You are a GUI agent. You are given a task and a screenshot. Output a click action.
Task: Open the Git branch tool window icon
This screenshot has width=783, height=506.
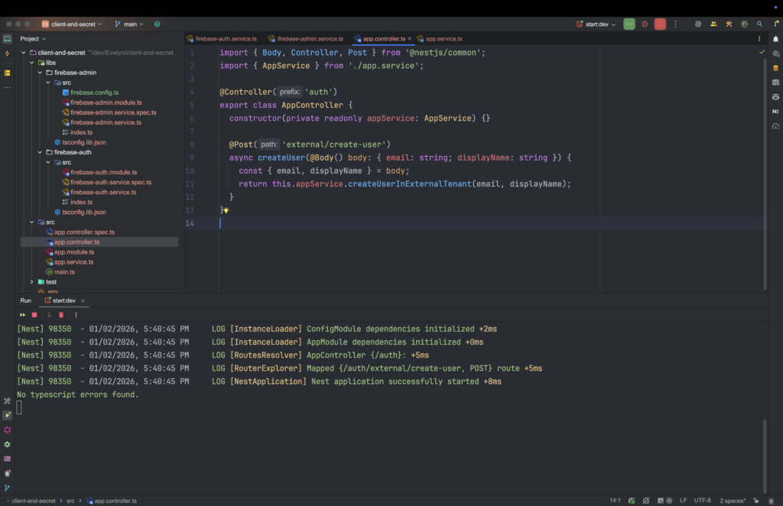pos(7,487)
